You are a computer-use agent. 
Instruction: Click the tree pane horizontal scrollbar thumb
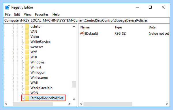click(x=33, y=104)
